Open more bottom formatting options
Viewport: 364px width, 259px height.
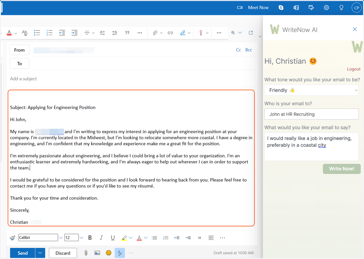coord(223,238)
